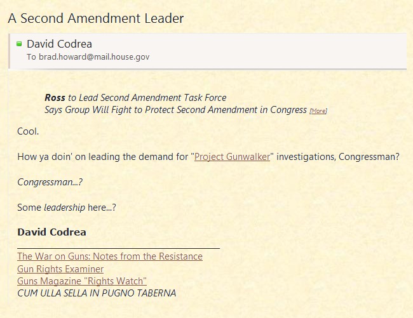The width and height of the screenshot is (413, 318).
Task: Click the text investigations, Congressman?
Action: point(338,157)
